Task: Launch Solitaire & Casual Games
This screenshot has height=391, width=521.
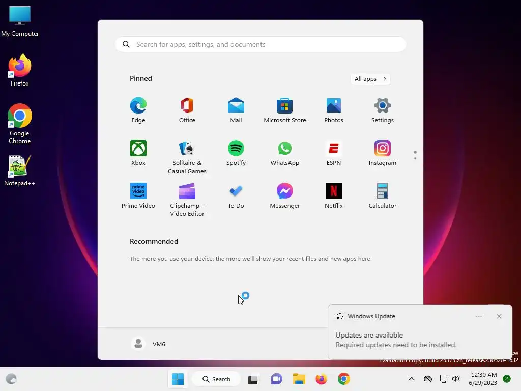Action: pyautogui.click(x=187, y=157)
